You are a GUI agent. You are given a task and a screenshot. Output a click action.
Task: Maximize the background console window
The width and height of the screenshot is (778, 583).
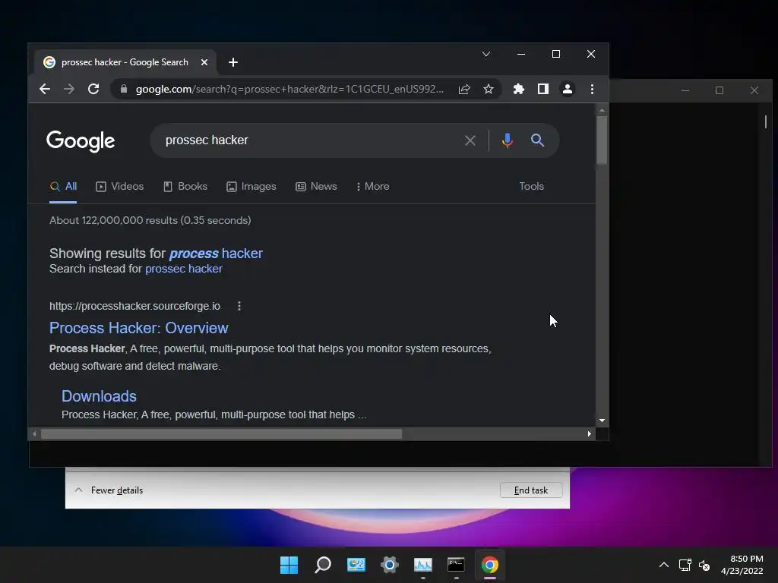(x=719, y=90)
